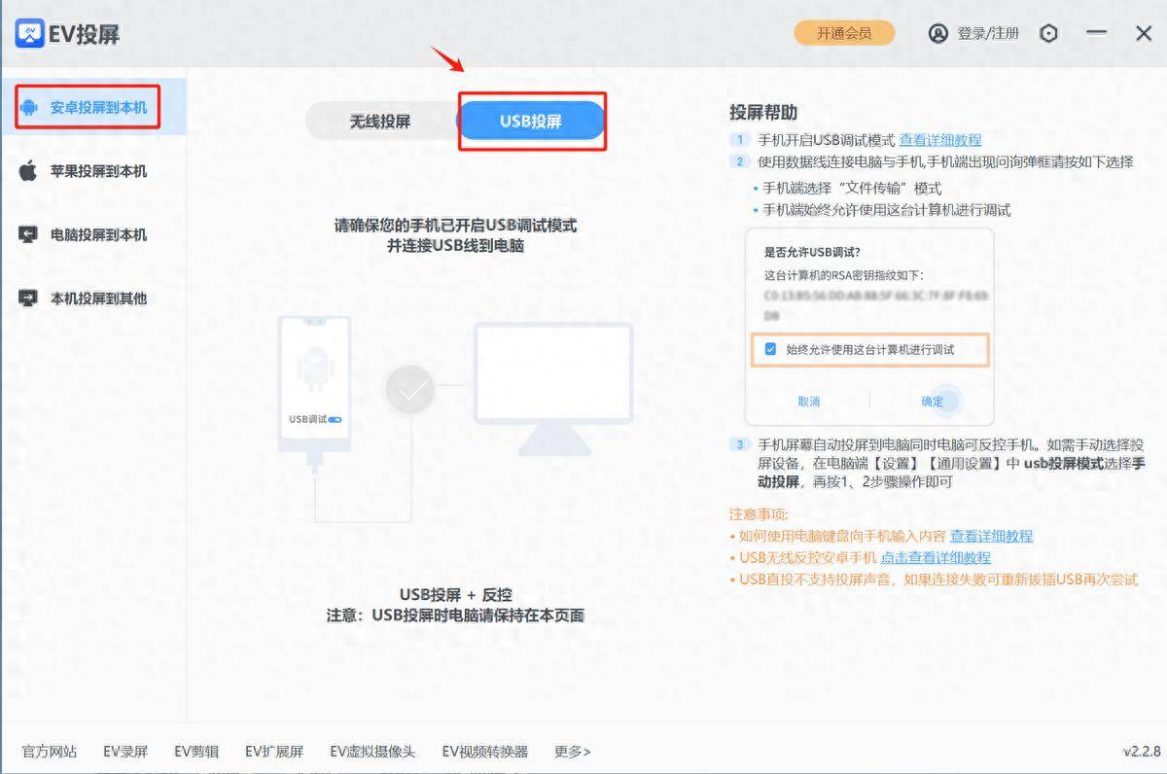The height and width of the screenshot is (774, 1167).
Task: Click the user account icon
Action: (x=937, y=32)
